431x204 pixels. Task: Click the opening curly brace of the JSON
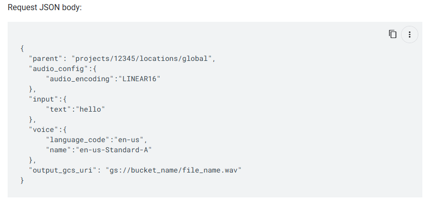tap(22, 48)
